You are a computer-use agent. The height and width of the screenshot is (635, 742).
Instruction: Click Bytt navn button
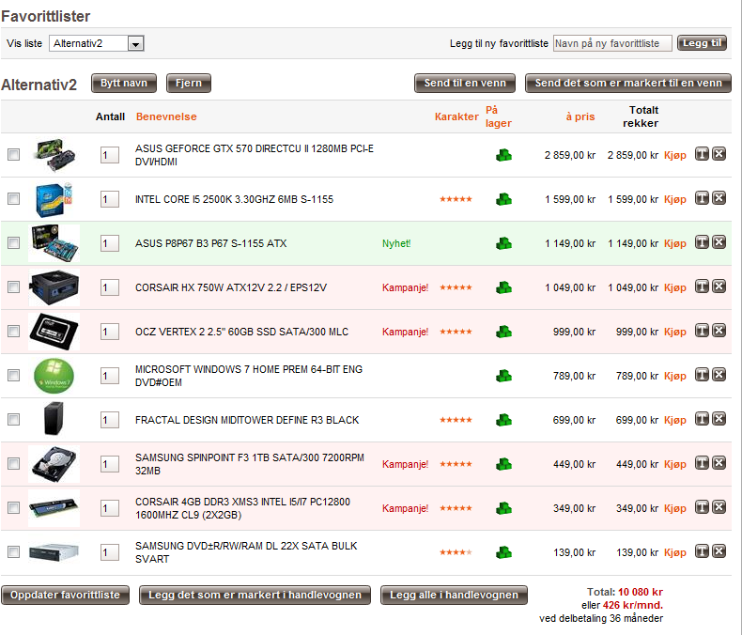[123, 84]
